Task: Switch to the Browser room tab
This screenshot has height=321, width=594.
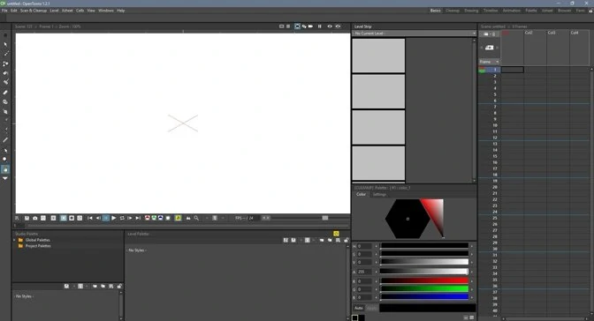Action: click(564, 11)
